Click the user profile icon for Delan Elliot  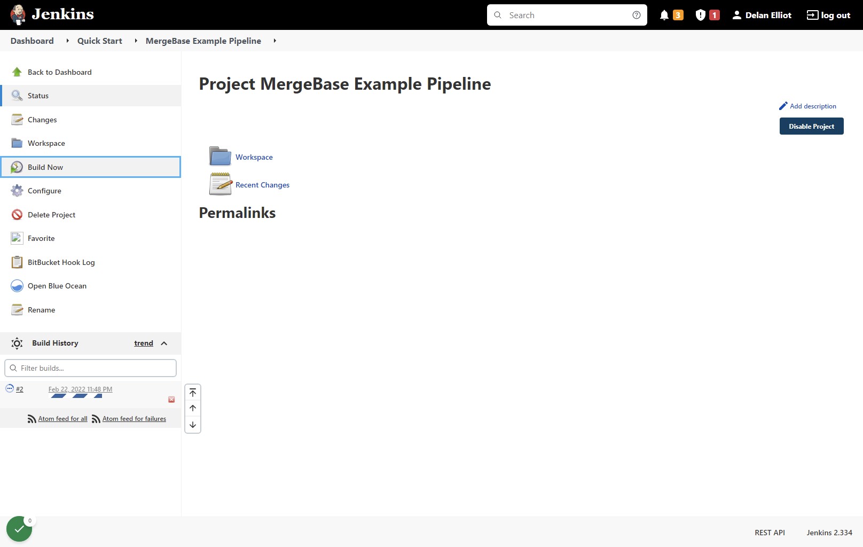point(737,15)
